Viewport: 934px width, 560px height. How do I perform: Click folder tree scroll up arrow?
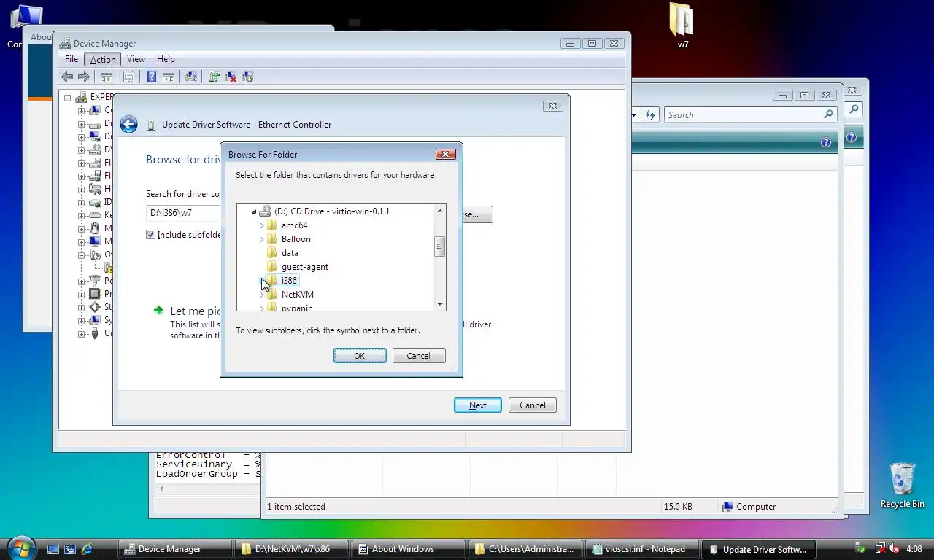[x=440, y=211]
